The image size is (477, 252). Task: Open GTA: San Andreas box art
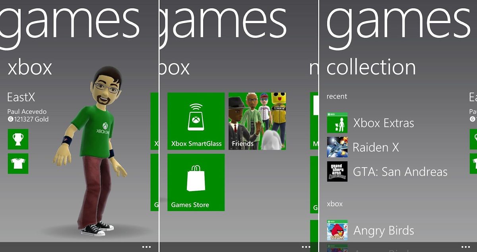[337, 172]
